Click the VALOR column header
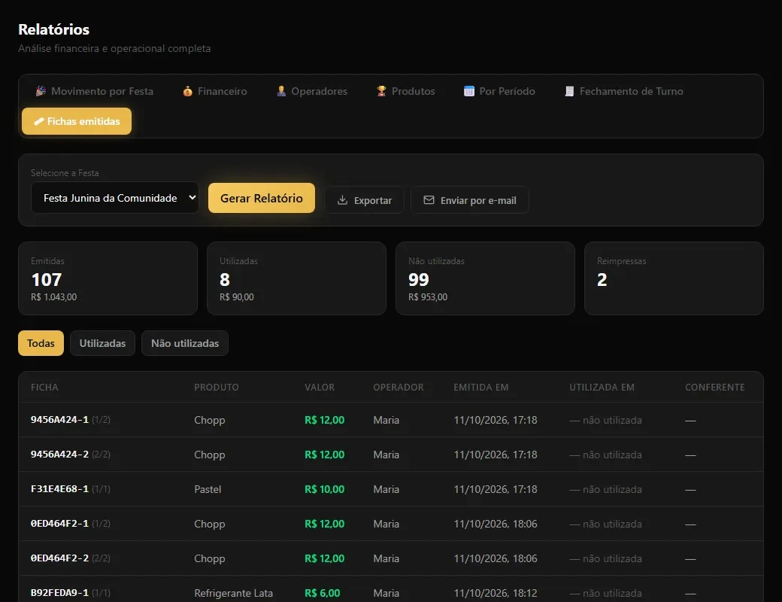The height and width of the screenshot is (602, 782). tap(320, 388)
